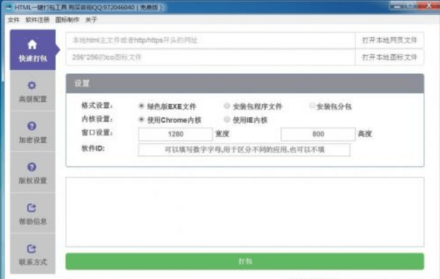Choose 使用IE内核 radio option
Screen dimensions: 440x279
[x=227, y=120]
